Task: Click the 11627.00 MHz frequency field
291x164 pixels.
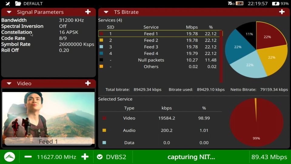Action: pos(56,157)
